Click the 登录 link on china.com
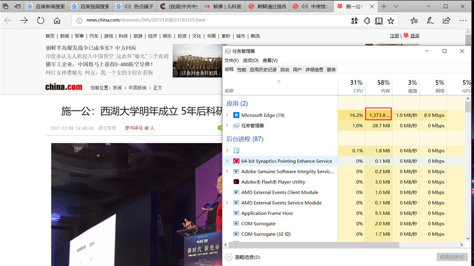Viewport: 474px width, 266px height. pos(414,36)
